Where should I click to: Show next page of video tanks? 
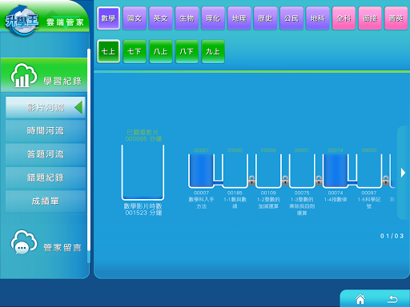point(403,173)
